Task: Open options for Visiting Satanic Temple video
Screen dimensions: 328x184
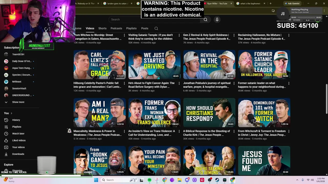Action: point(179,35)
